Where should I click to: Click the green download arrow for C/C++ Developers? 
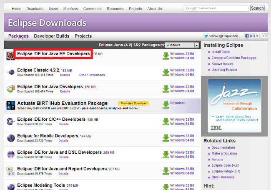coord(166,122)
